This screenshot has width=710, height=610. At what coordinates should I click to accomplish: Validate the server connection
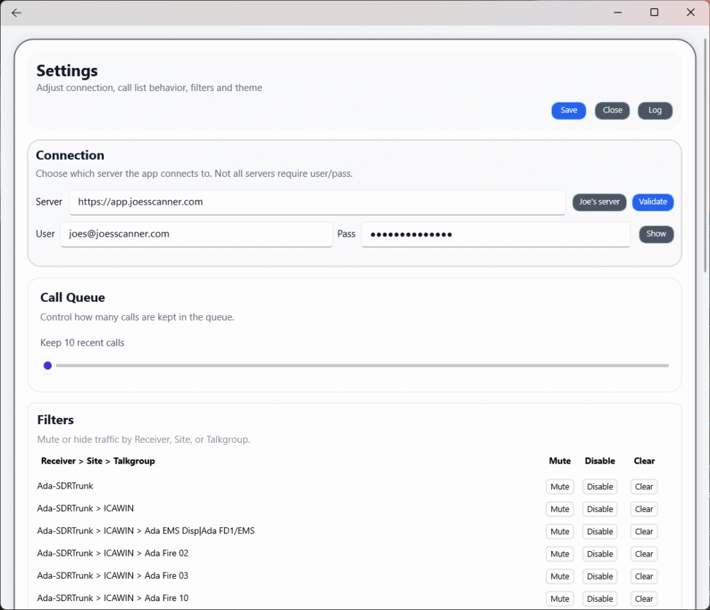(x=652, y=203)
